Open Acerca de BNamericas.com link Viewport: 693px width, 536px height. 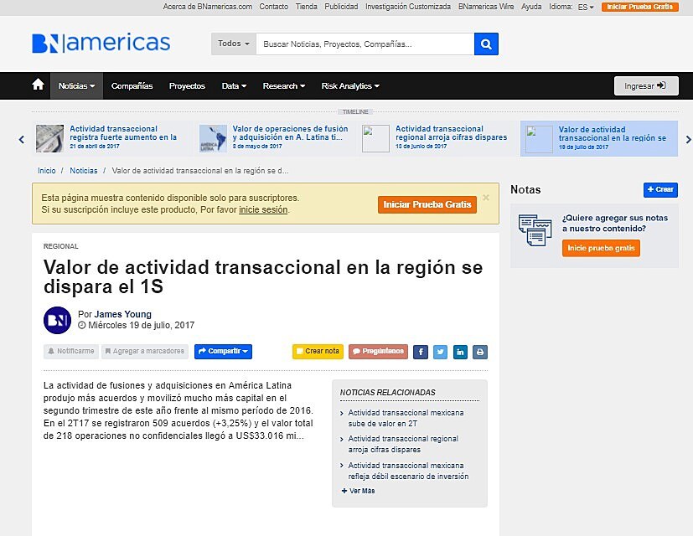point(207,7)
